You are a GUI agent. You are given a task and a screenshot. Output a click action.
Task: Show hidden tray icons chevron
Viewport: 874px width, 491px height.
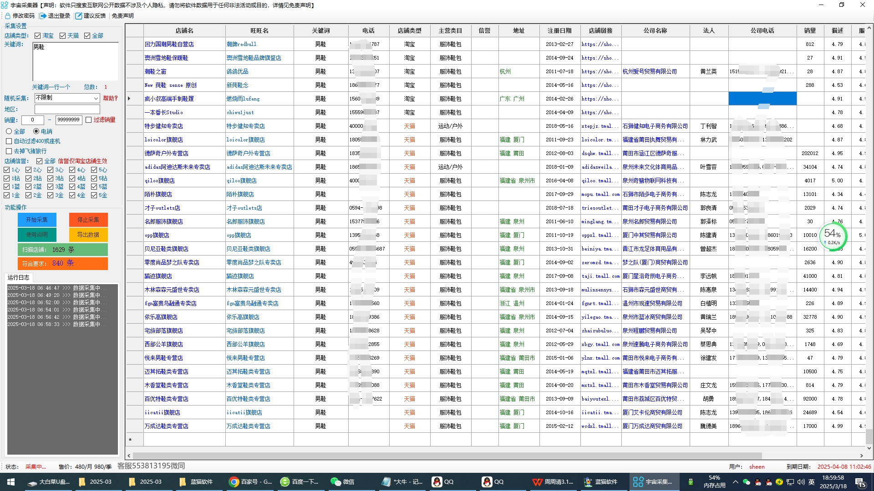(x=735, y=482)
